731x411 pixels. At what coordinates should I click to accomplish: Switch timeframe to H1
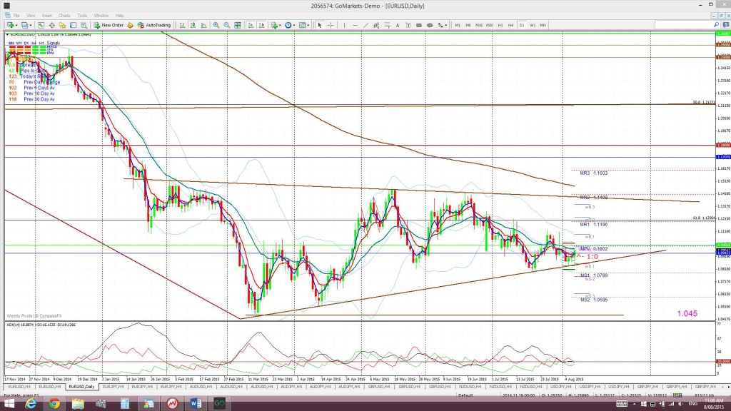(x=500, y=25)
